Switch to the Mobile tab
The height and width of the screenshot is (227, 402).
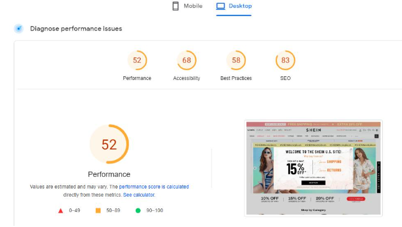point(187,6)
